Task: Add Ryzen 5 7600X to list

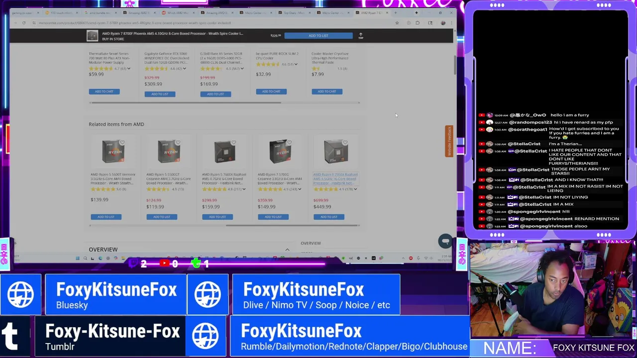Action: point(217,217)
